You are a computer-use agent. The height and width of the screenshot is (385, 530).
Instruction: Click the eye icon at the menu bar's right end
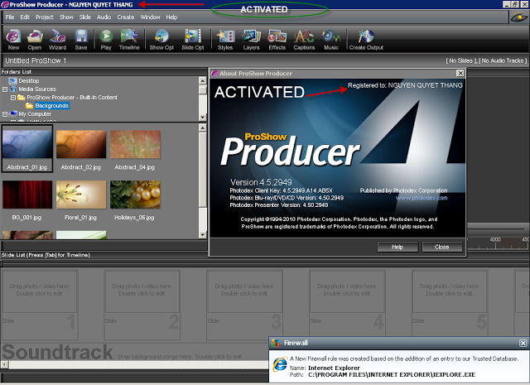coord(518,17)
